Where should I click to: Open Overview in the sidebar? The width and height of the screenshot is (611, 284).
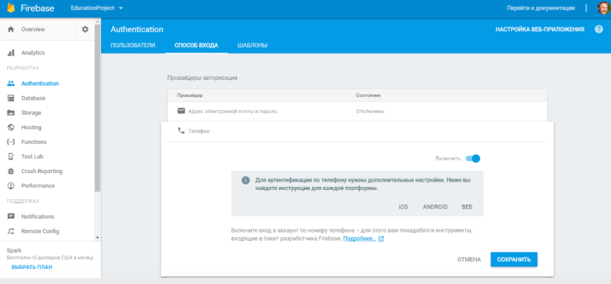click(33, 29)
